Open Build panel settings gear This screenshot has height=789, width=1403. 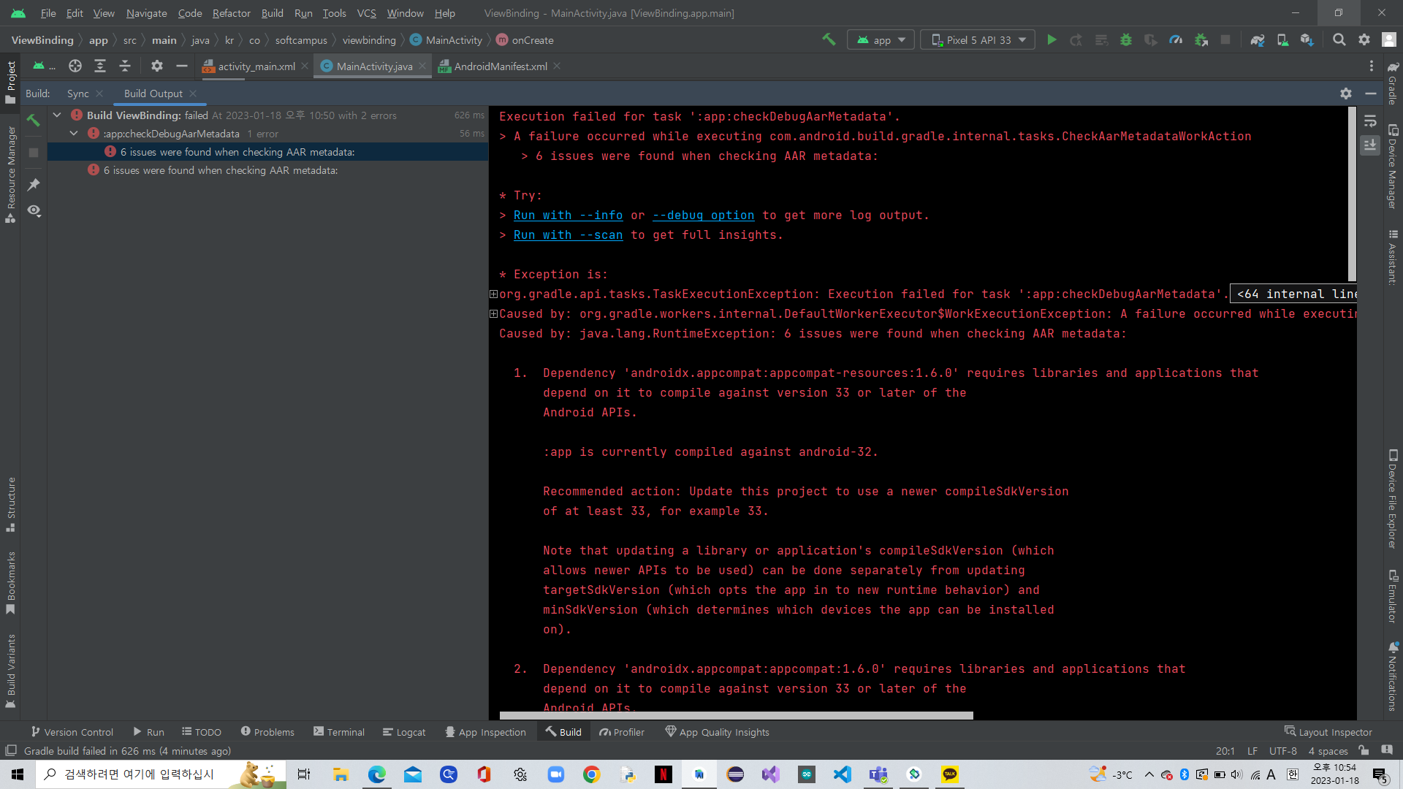tap(1346, 94)
